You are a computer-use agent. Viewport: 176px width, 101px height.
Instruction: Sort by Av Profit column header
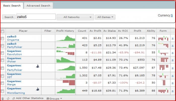coord(95,31)
